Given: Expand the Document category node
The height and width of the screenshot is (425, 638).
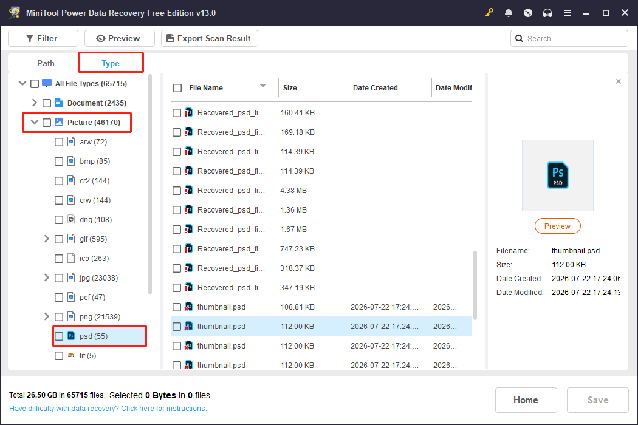Looking at the screenshot, I should click(35, 103).
